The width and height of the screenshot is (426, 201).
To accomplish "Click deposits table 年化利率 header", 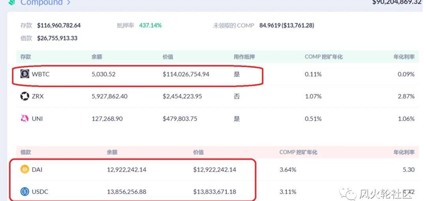I will pyautogui.click(x=404, y=57).
